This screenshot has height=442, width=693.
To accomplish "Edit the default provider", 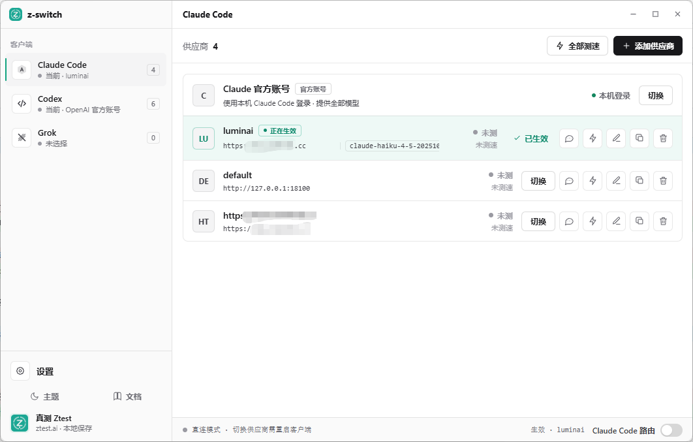I will 616,181.
